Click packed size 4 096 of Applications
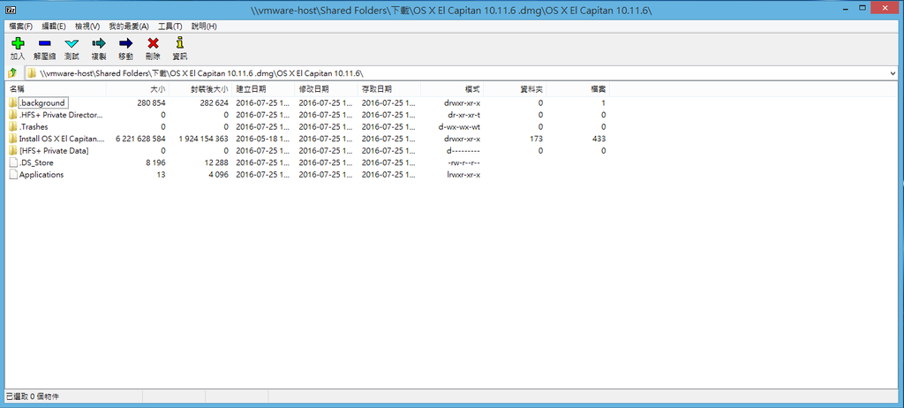Image resolution: width=904 pixels, height=408 pixels. tap(220, 175)
